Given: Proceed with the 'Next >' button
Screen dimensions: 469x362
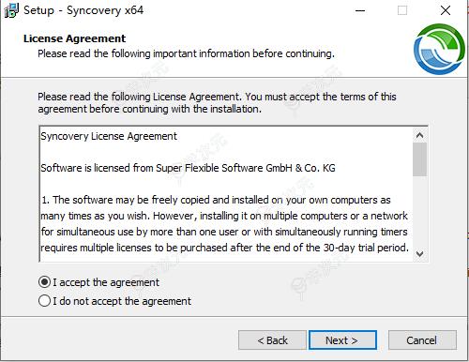Looking at the screenshot, I should [x=342, y=340].
